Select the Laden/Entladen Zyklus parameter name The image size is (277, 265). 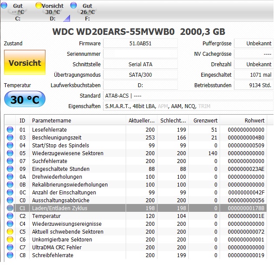(x=60, y=208)
